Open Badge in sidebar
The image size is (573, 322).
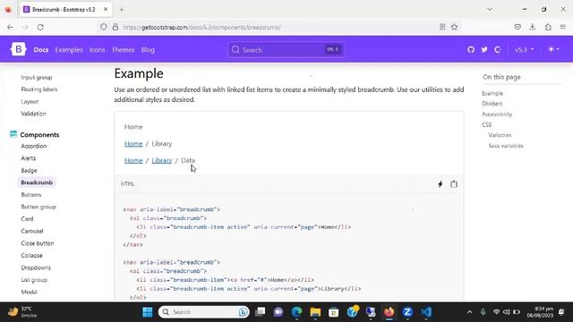click(x=29, y=171)
